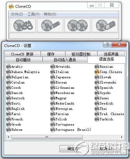Viewport: 130px width, 159px height.
Task: Switch to the CloneCD 更新 tab
Action: (22, 54)
